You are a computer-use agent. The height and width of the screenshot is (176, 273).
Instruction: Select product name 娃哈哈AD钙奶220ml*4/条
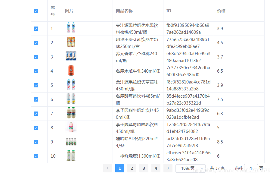(137, 142)
